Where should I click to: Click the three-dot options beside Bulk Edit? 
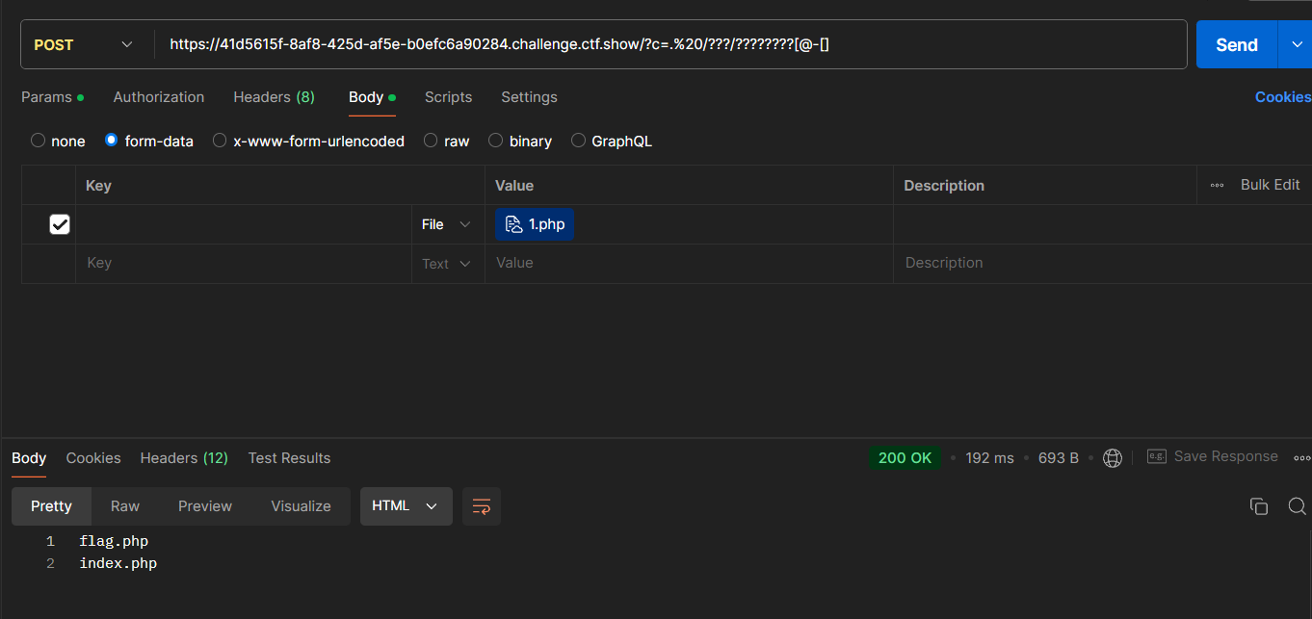click(x=1217, y=186)
